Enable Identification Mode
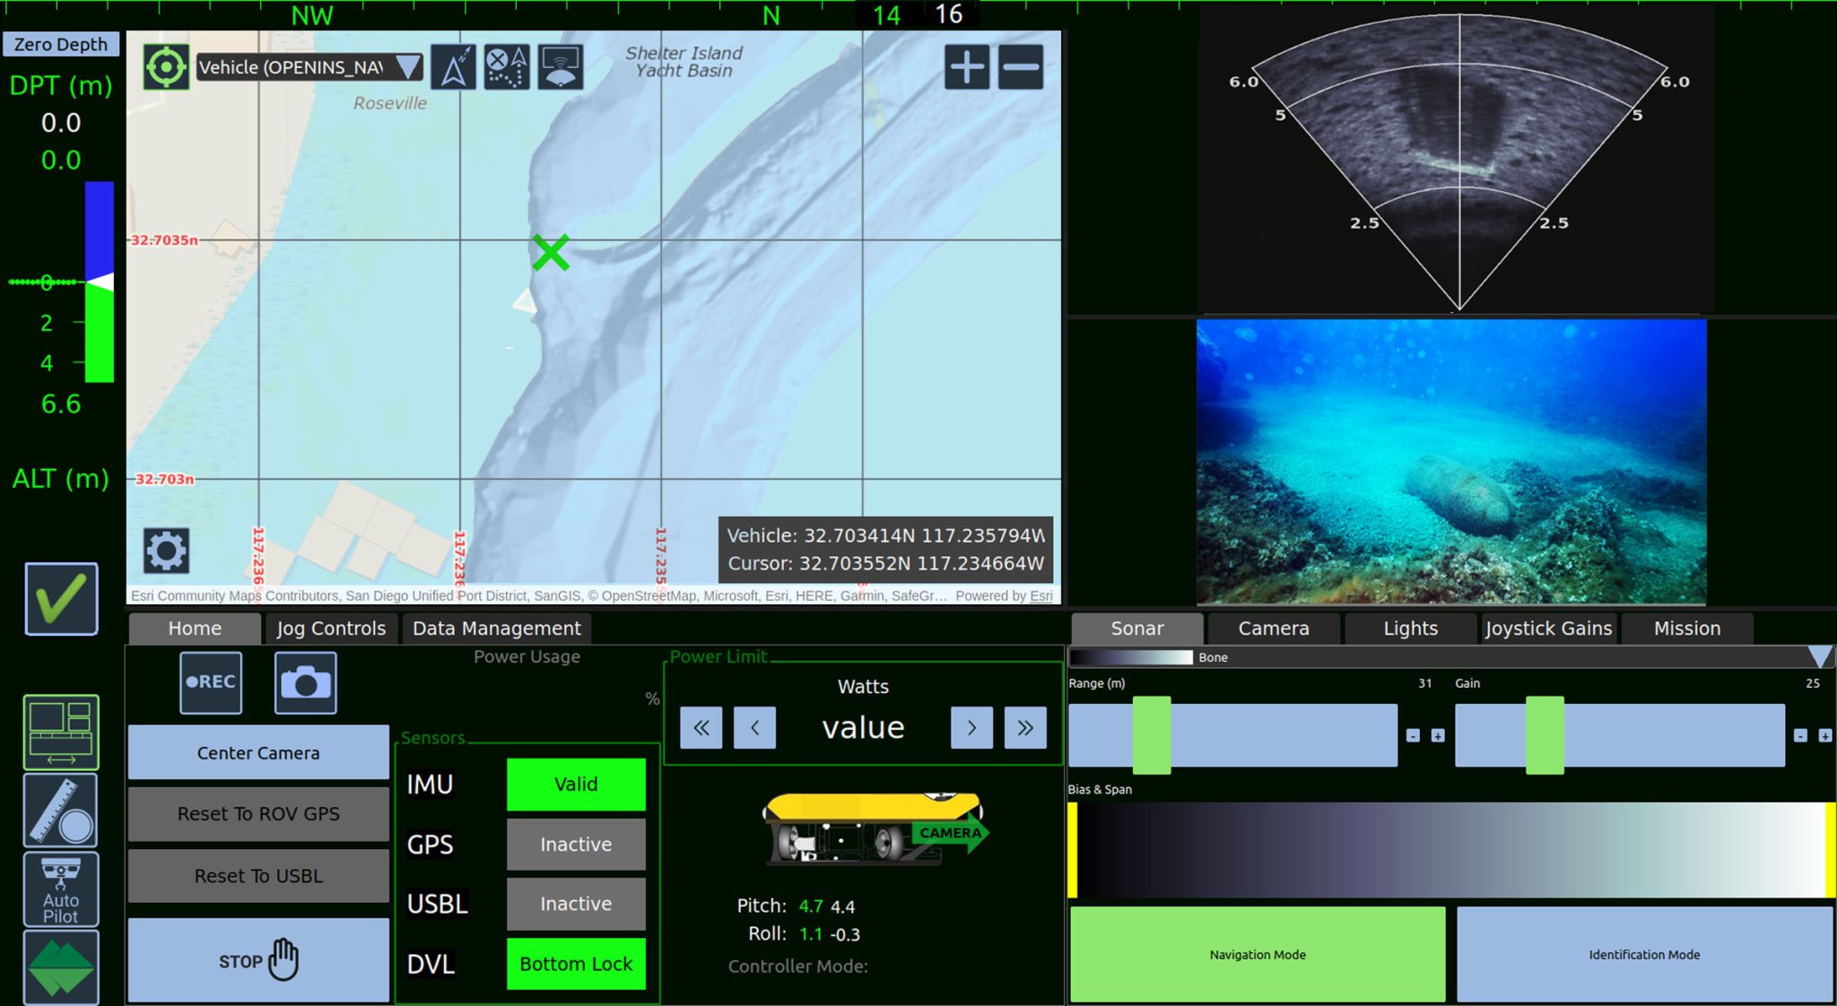 1642,953
